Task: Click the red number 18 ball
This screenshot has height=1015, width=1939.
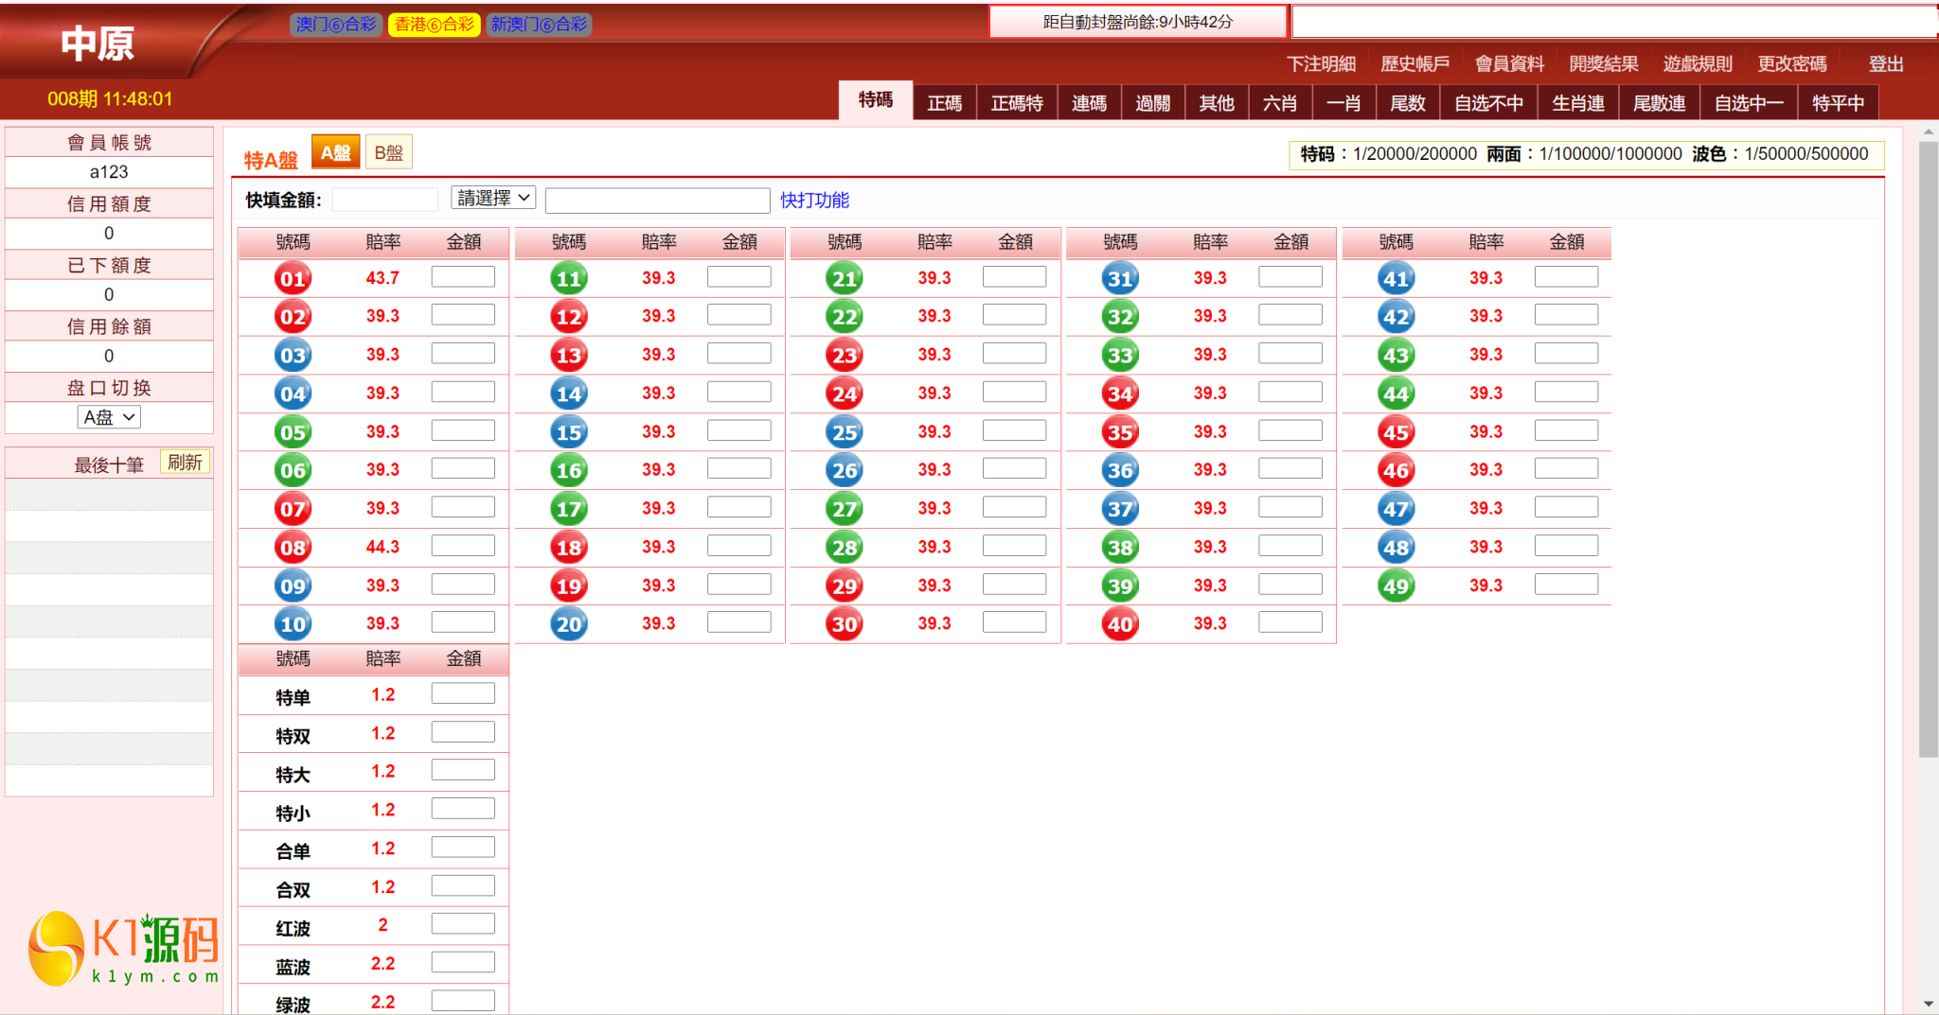Action: coord(568,548)
